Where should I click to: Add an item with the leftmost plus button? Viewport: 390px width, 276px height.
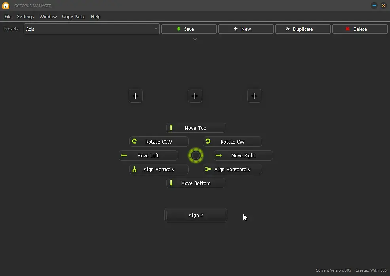136,96
